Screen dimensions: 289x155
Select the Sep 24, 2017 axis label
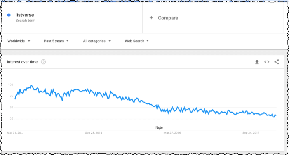pyautogui.click(x=251, y=132)
